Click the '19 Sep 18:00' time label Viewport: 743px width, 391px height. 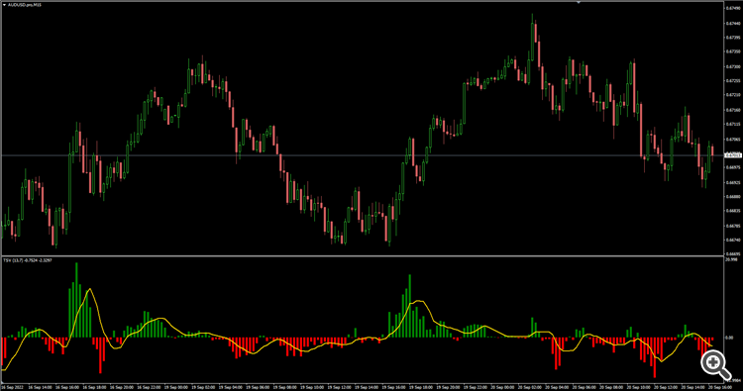point(421,387)
